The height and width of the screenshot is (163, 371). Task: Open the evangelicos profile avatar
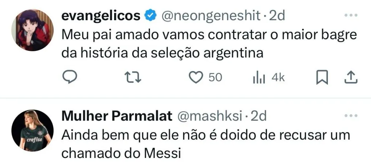coord(33,30)
